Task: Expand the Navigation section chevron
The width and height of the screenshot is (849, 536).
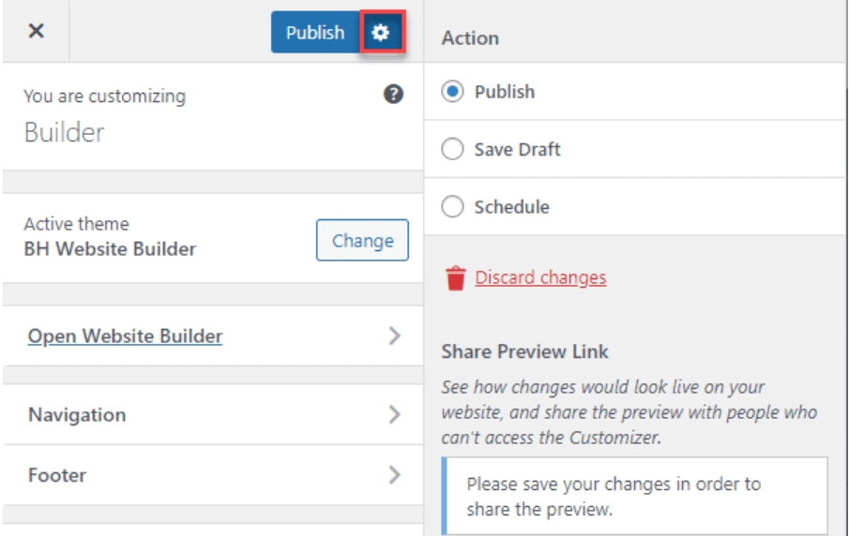Action: [395, 415]
